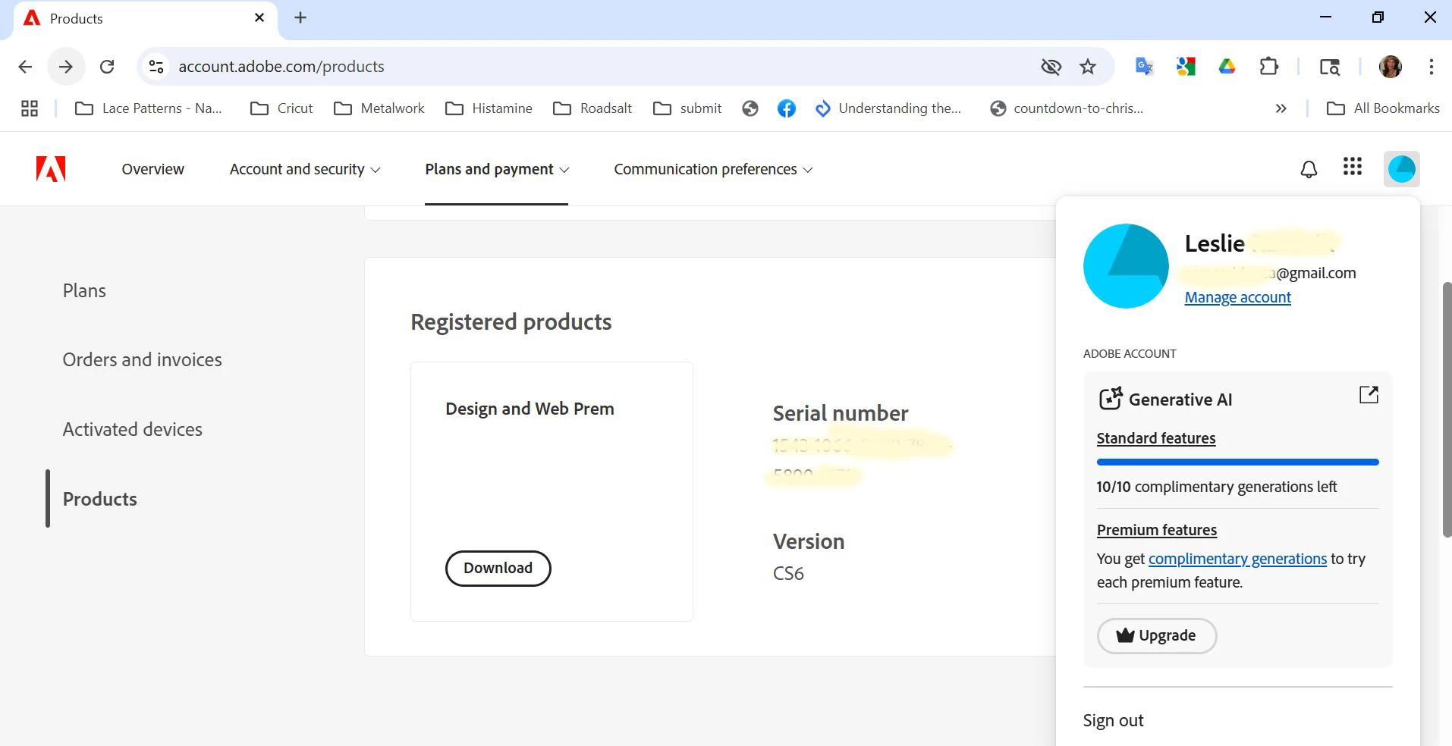
Task: Click the profile avatar in the header
Action: 1401,169
